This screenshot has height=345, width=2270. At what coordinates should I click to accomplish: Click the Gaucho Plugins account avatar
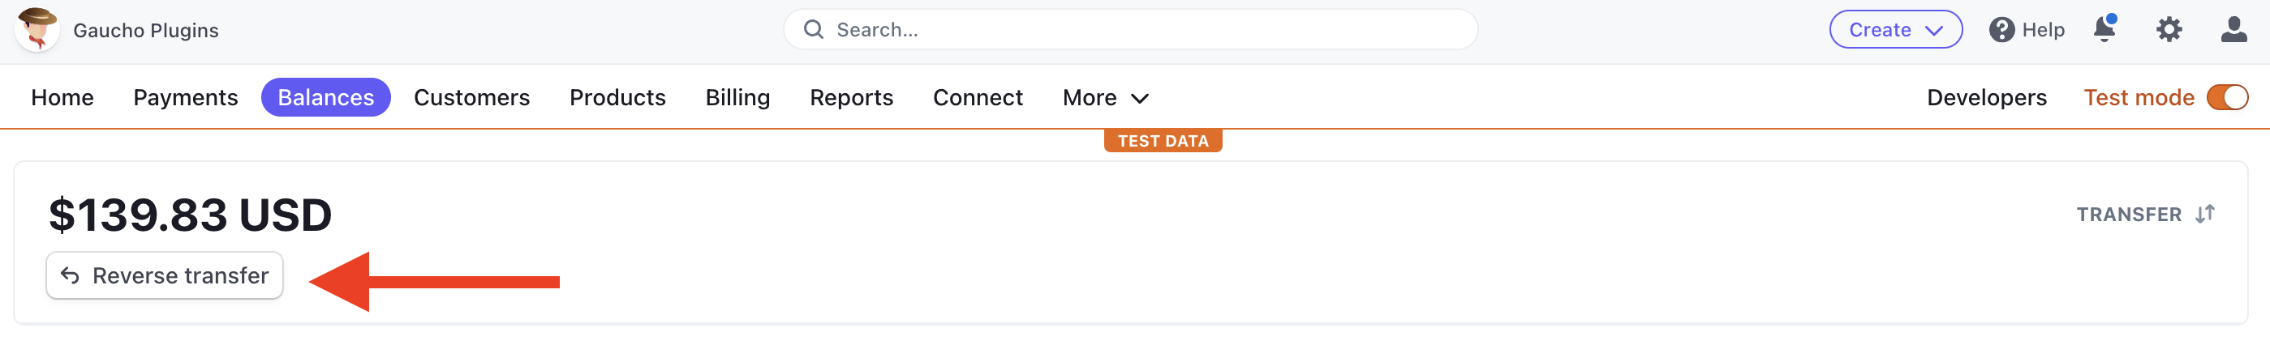37,29
